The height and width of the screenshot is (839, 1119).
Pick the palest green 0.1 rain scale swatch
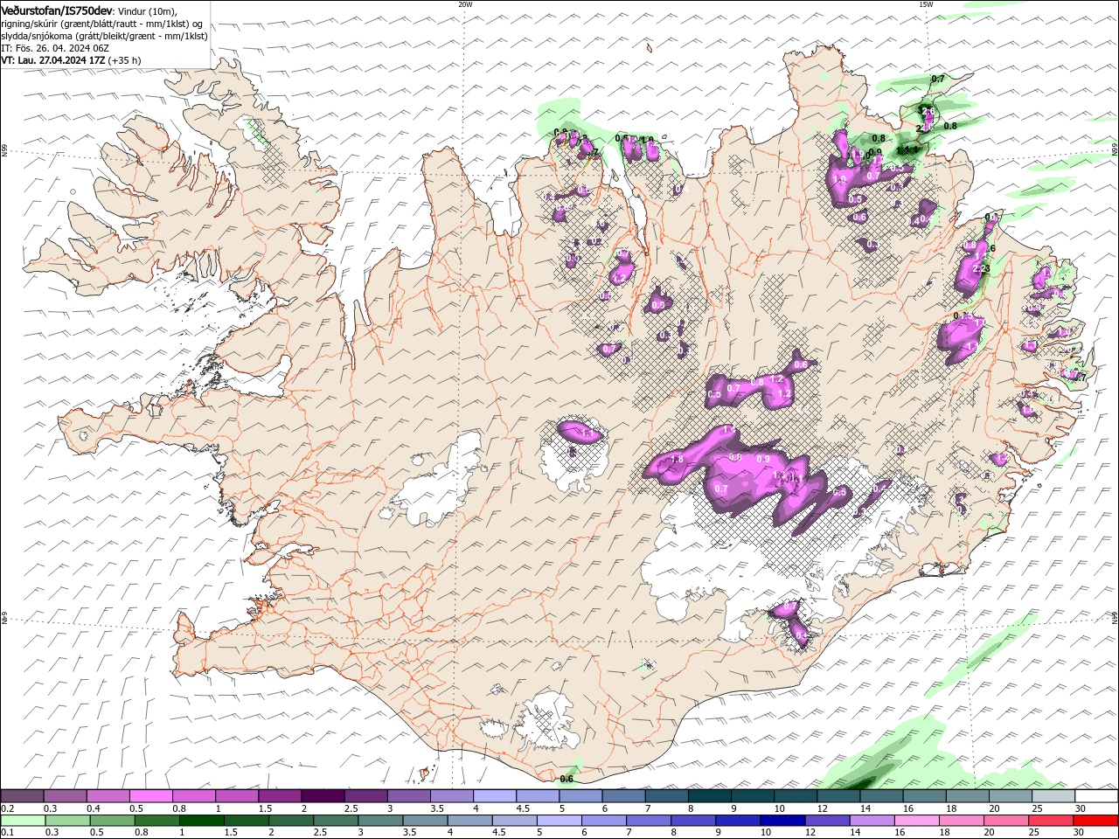tap(23, 821)
